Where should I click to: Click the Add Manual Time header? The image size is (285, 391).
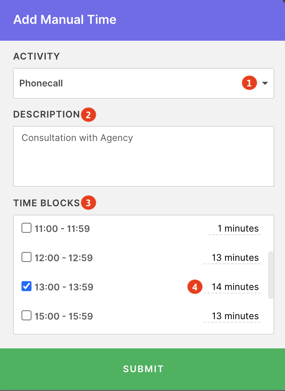click(x=65, y=20)
